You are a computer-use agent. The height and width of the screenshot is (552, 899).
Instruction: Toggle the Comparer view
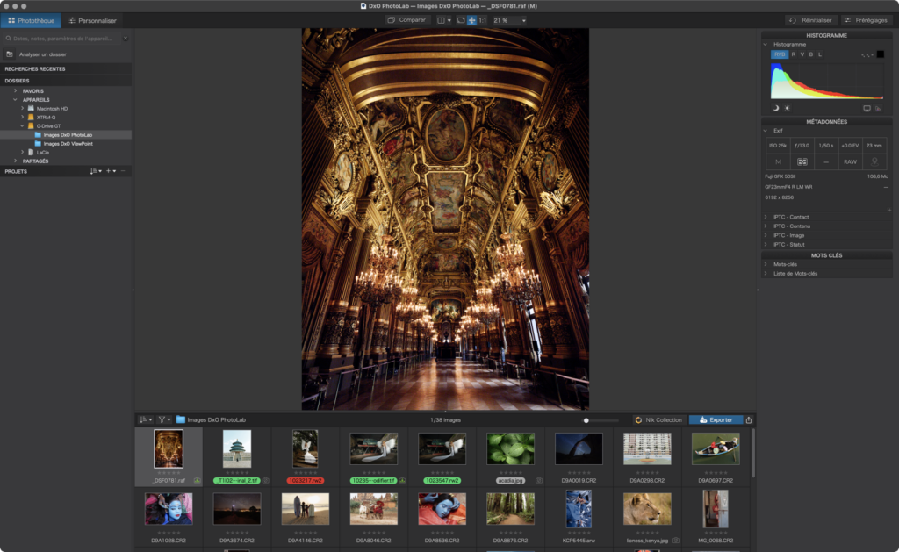coord(406,20)
